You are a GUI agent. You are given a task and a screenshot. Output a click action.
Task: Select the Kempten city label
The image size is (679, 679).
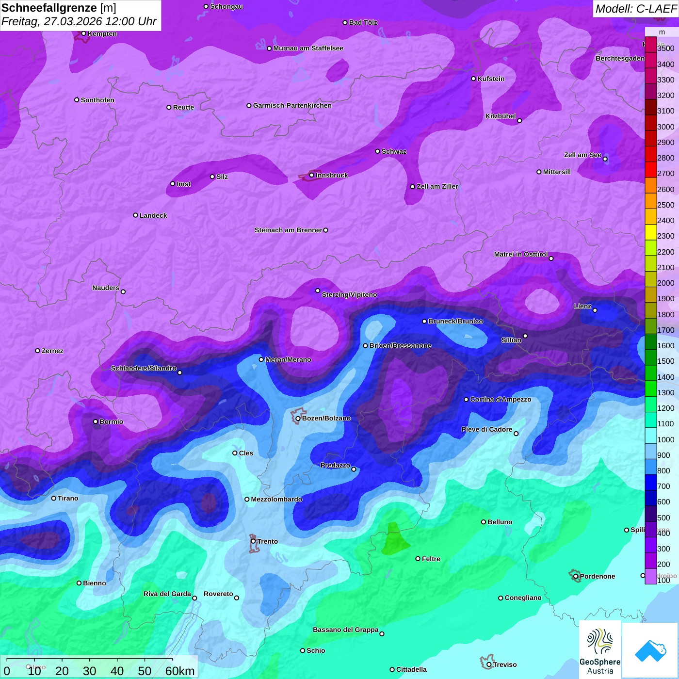coord(102,33)
